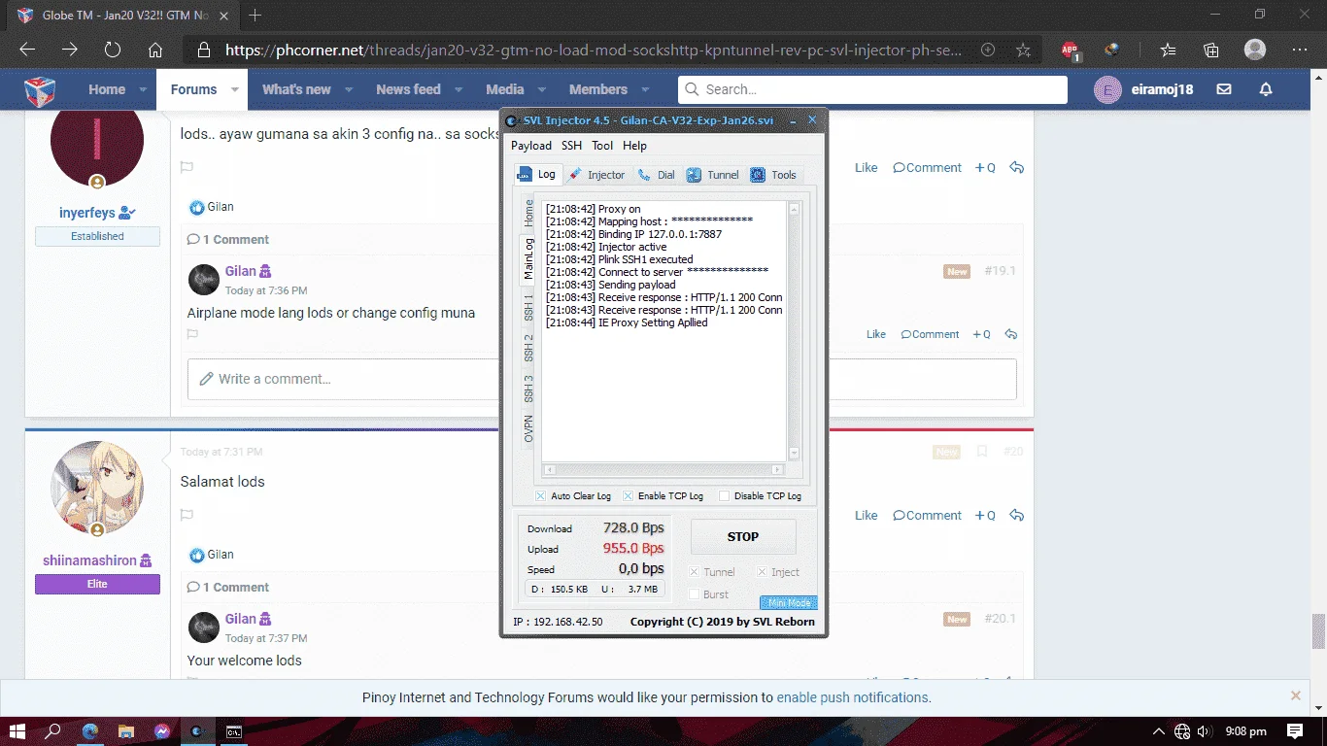Click the enable push notifications link
This screenshot has height=746, width=1327.
point(852,697)
